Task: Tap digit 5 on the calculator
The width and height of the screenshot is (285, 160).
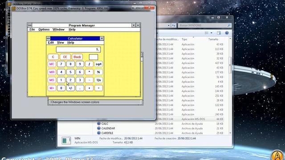Action: pyautogui.click(x=70, y=72)
